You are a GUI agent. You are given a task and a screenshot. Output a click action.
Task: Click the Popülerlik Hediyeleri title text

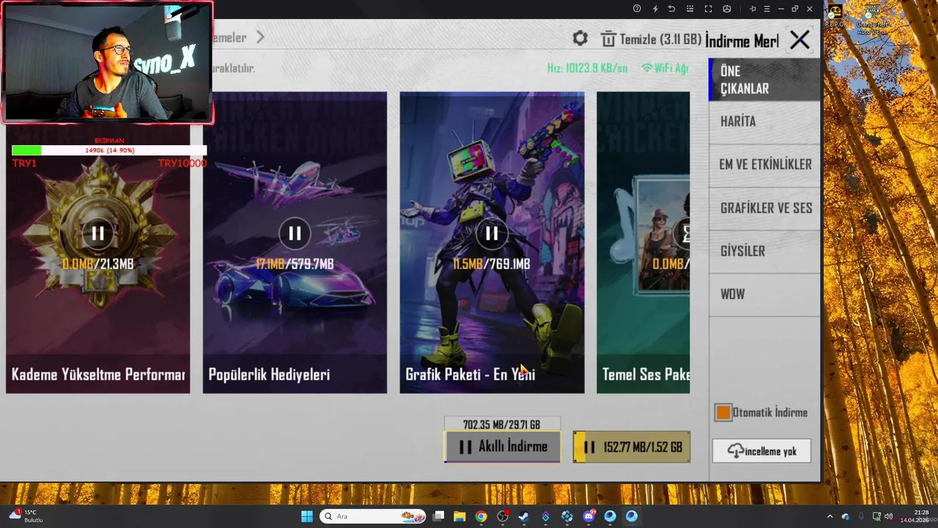pyautogui.click(x=269, y=375)
